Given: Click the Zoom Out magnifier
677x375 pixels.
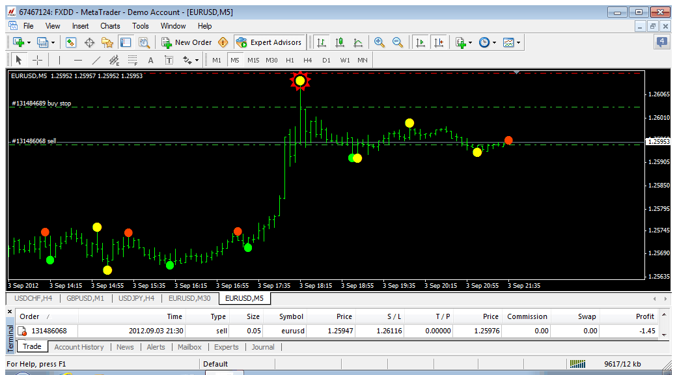Looking at the screenshot, I should (x=398, y=42).
